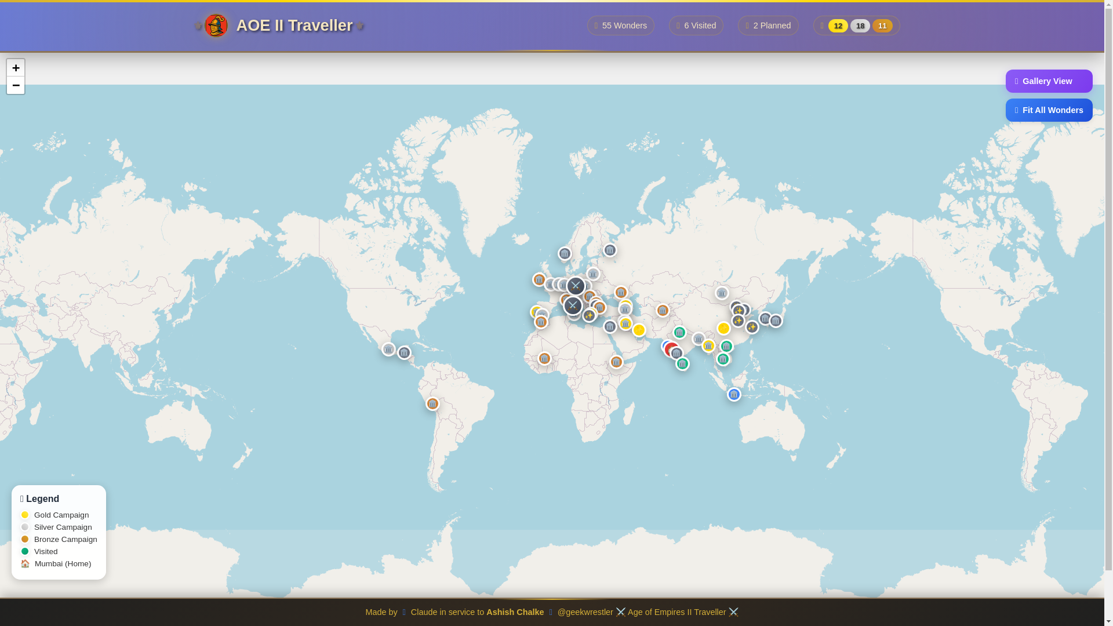This screenshot has width=1113, height=626.
Task: Click the Age of Empires II Traveller footer text
Action: pos(676,612)
